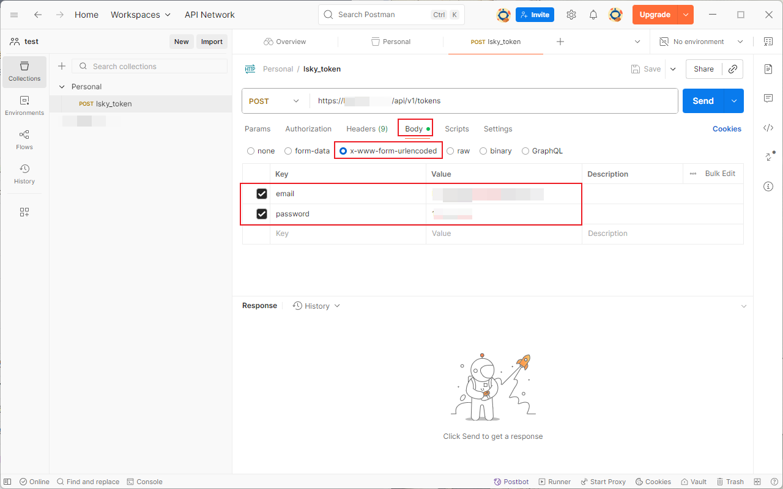Expand the response pane chevron
This screenshot has width=783, height=489.
744,306
